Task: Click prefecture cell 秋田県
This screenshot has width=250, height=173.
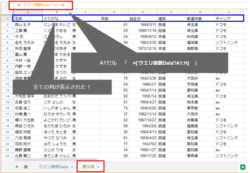Action: pyautogui.click(x=200, y=37)
